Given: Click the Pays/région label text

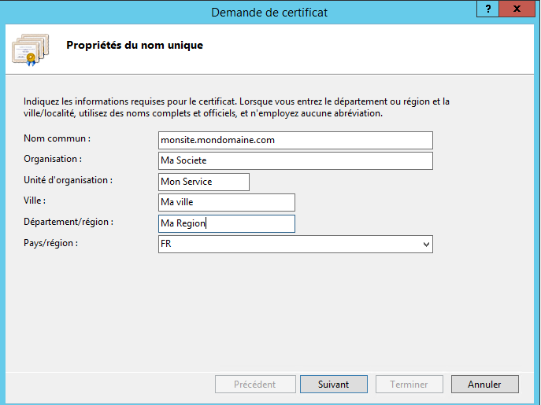Looking at the screenshot, I should coord(50,243).
